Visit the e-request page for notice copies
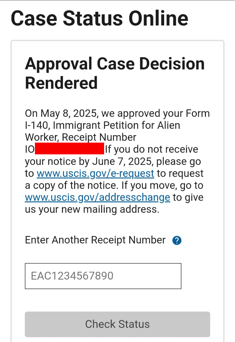This screenshot has width=235, height=342. point(95,173)
